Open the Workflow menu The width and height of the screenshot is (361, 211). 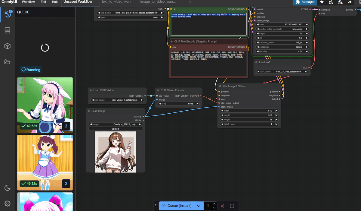[x=28, y=2]
